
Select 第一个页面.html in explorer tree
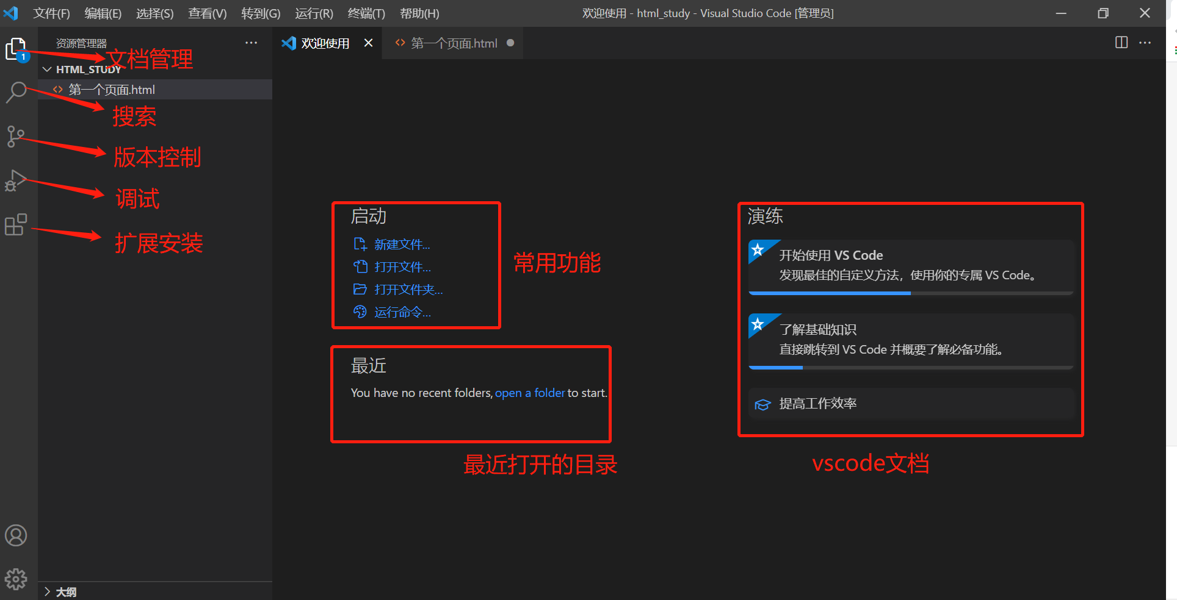(x=155, y=90)
